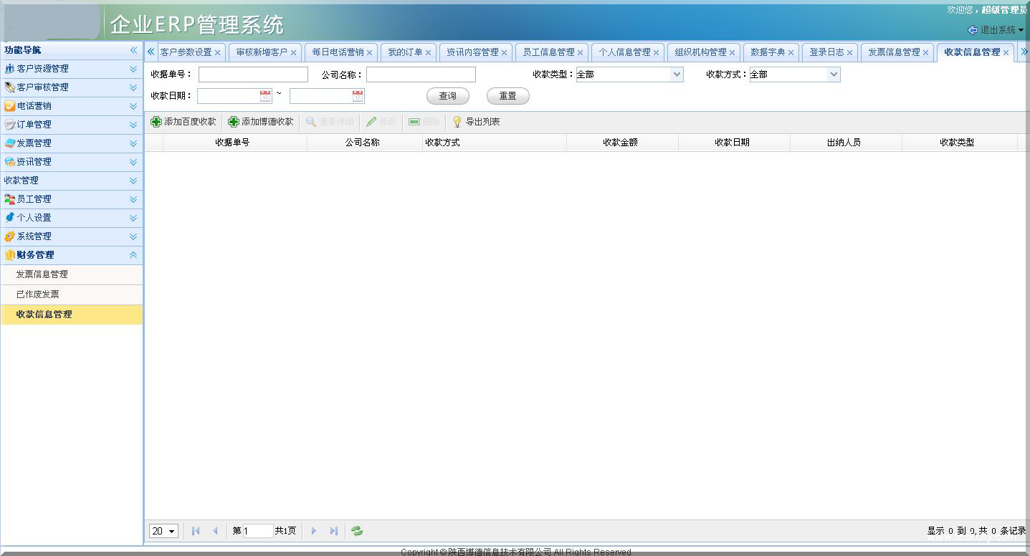Switch to the 发票信息管理 tab
1030x556 pixels.
click(x=892, y=52)
